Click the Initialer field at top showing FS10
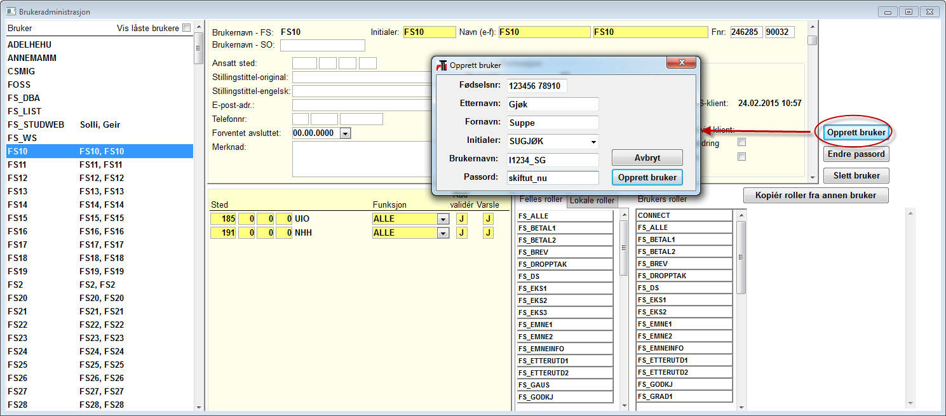Screen dimensions: 946x416 pos(429,32)
